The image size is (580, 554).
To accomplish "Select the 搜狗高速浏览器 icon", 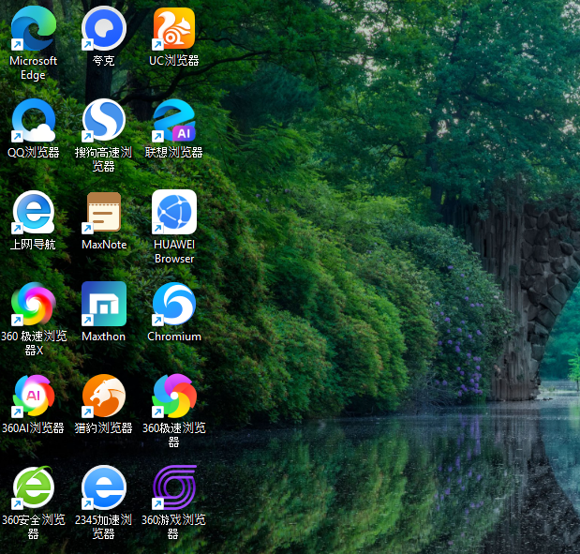I will (x=104, y=120).
